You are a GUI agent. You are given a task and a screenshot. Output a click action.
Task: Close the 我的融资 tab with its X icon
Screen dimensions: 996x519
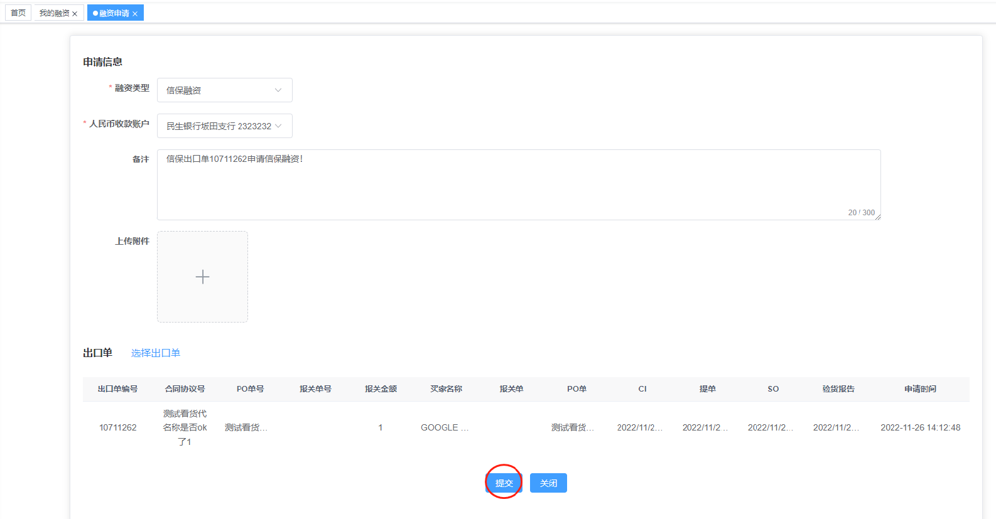[x=75, y=14]
